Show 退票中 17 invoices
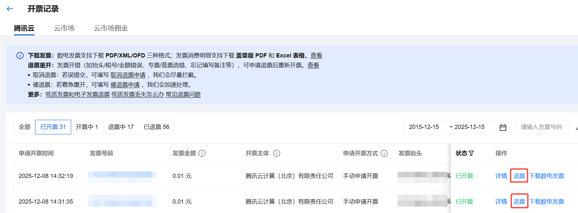The height and width of the screenshot is (213, 578). (x=121, y=127)
